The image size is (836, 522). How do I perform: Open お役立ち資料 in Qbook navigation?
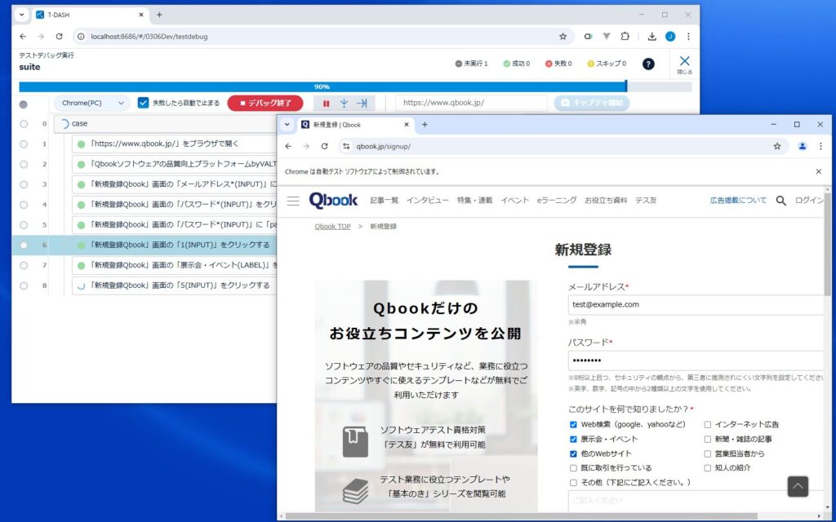[606, 201]
